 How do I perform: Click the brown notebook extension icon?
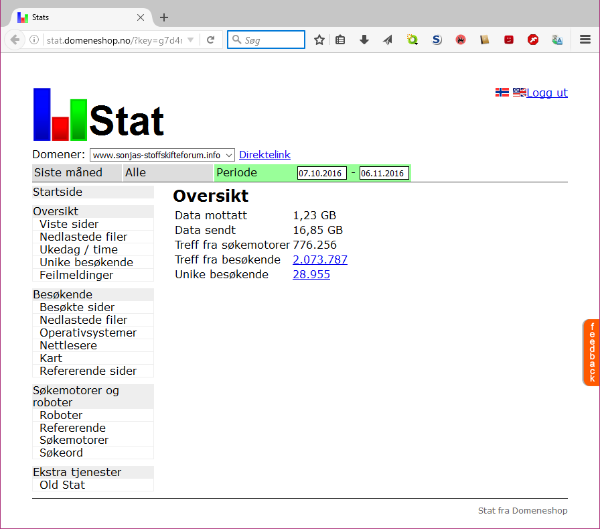484,40
